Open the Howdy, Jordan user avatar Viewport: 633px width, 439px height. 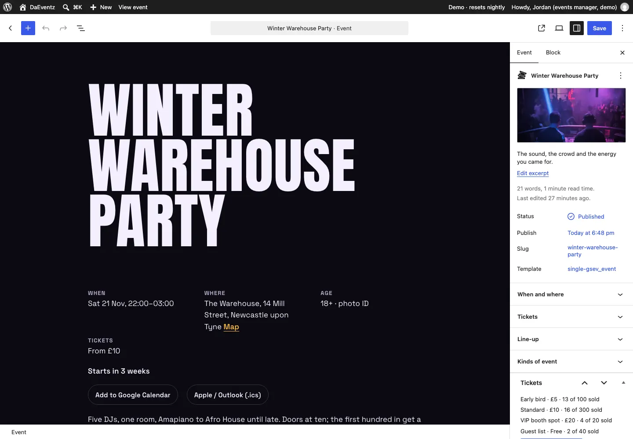pyautogui.click(x=624, y=7)
